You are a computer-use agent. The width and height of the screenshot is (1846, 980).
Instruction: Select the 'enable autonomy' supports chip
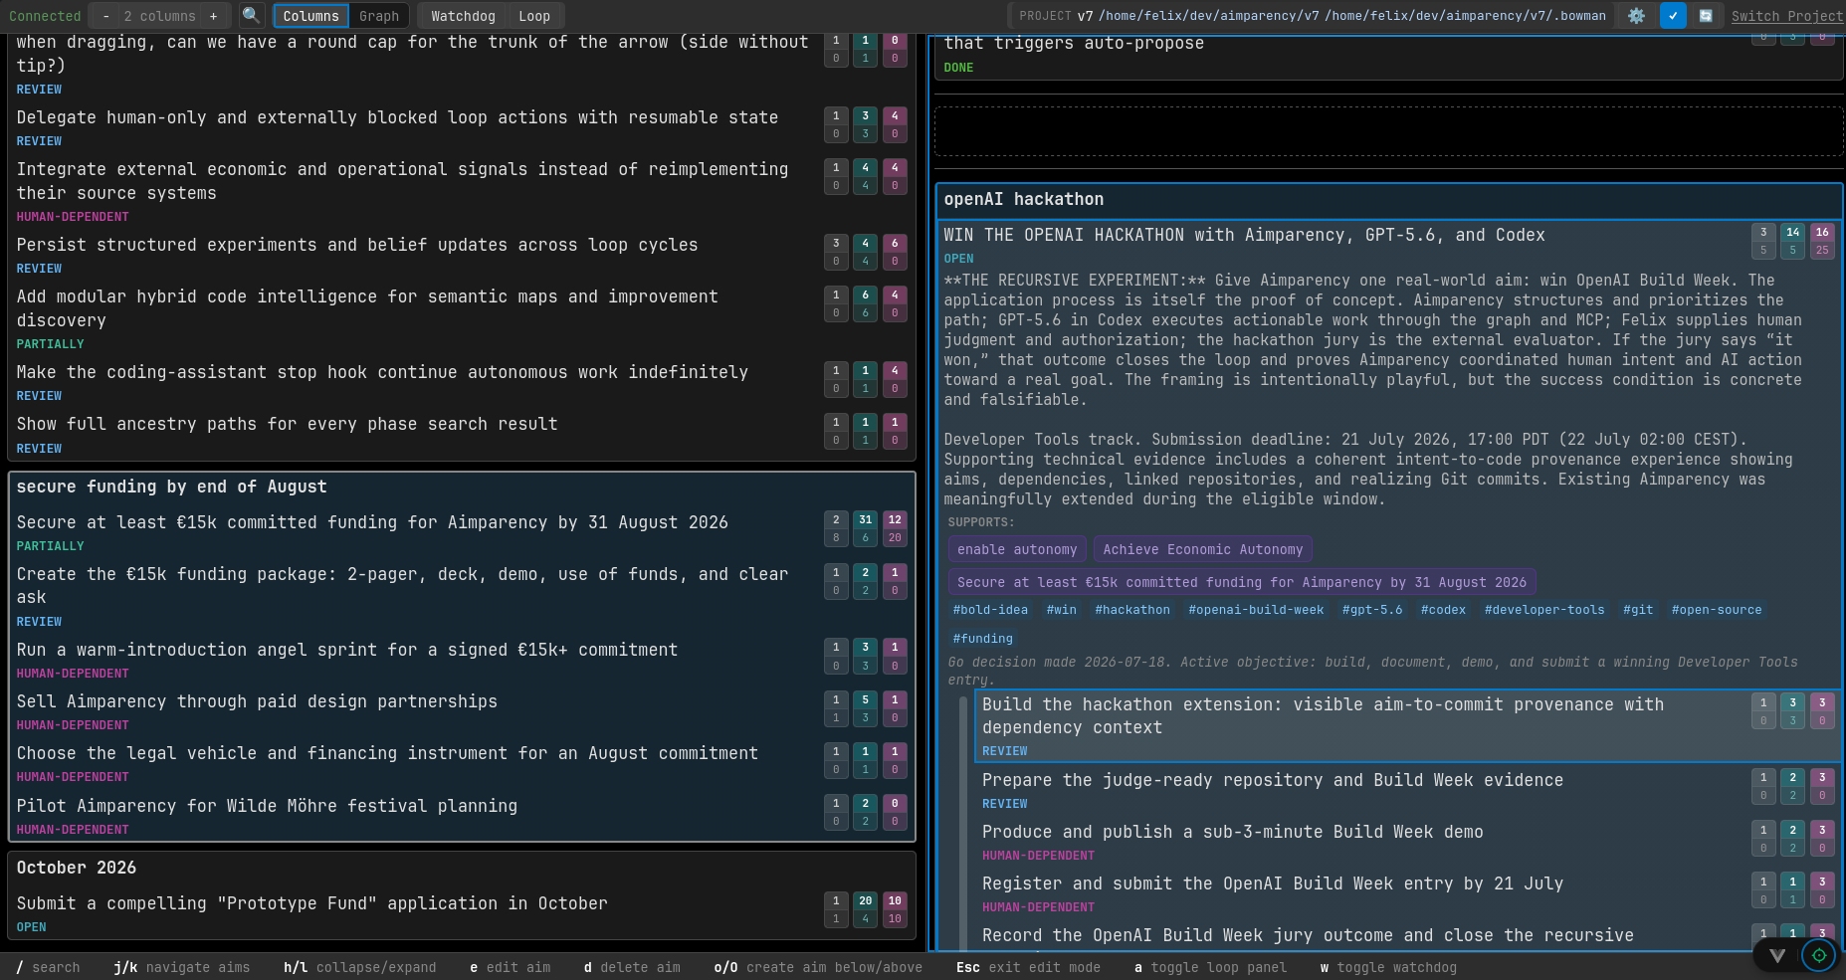[1017, 549]
